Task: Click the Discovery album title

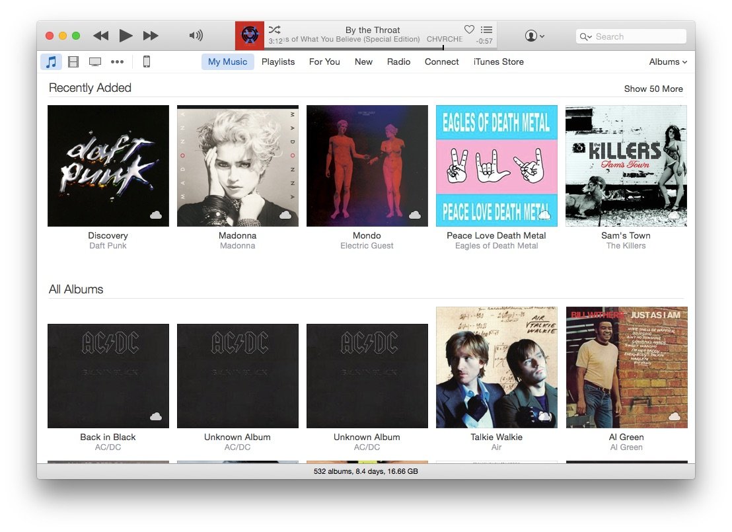Action: (x=108, y=235)
